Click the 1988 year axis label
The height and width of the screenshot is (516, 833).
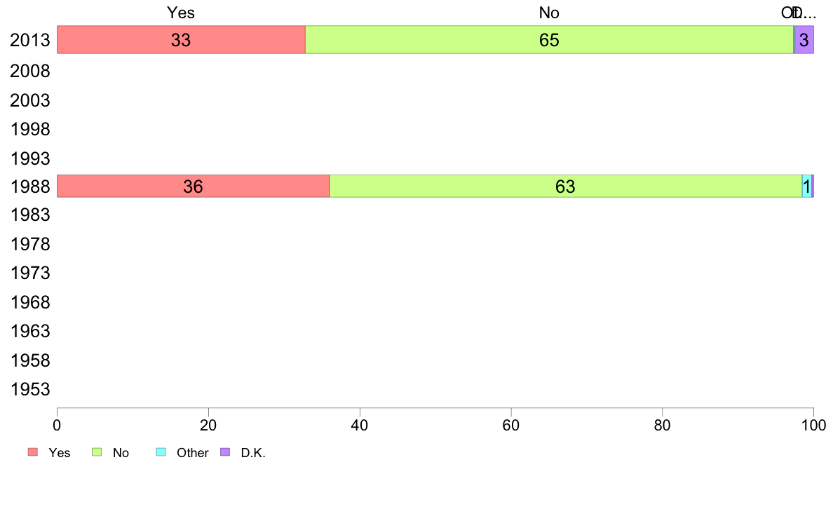pyautogui.click(x=29, y=186)
